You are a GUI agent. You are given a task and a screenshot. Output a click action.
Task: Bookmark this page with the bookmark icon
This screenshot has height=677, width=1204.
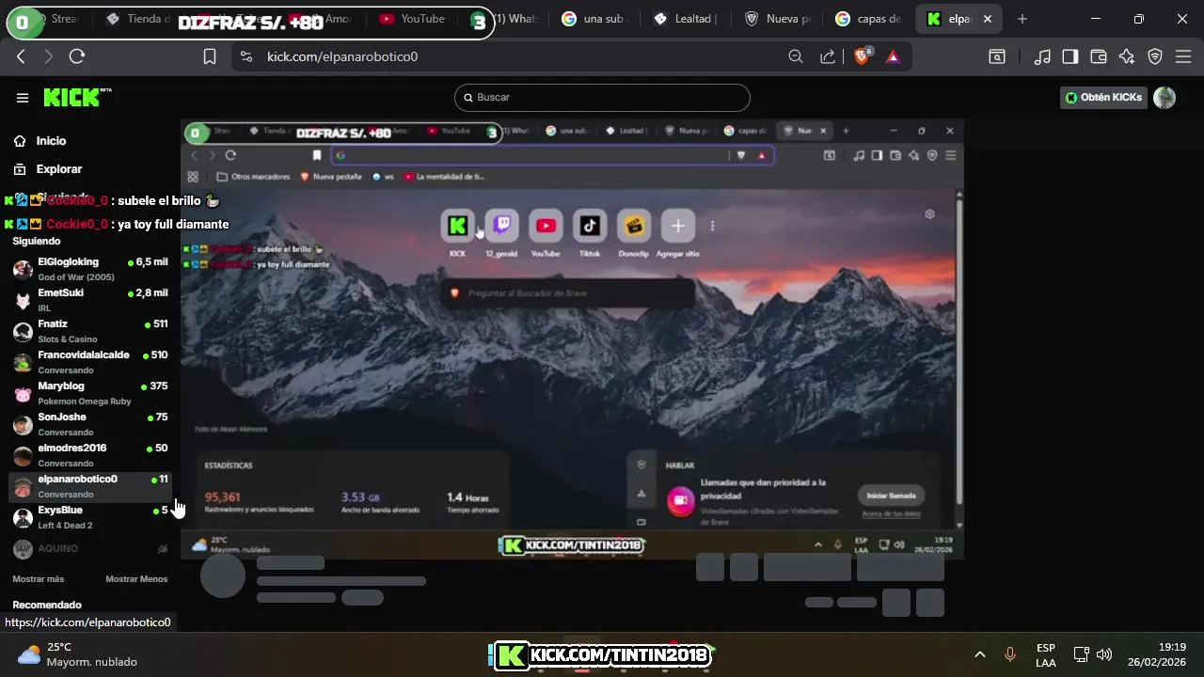[x=210, y=56]
